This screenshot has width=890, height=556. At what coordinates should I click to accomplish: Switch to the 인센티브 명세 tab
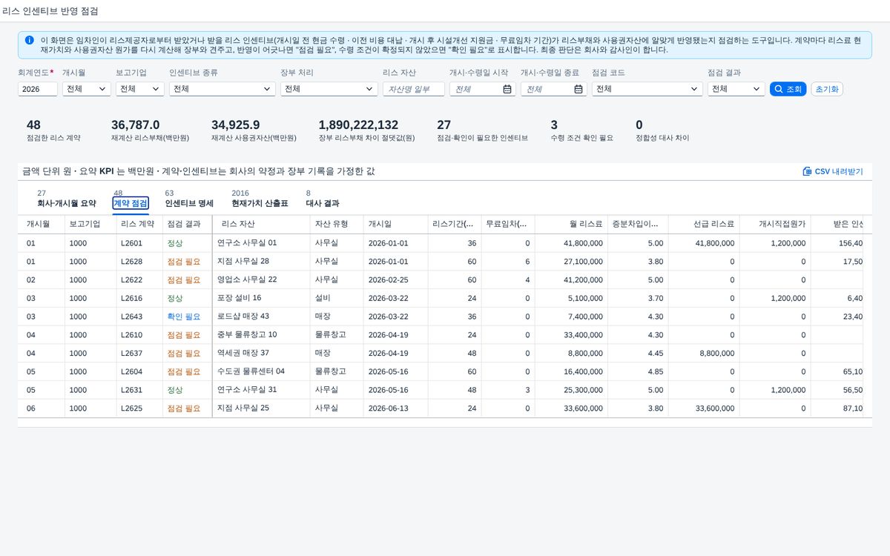point(189,203)
